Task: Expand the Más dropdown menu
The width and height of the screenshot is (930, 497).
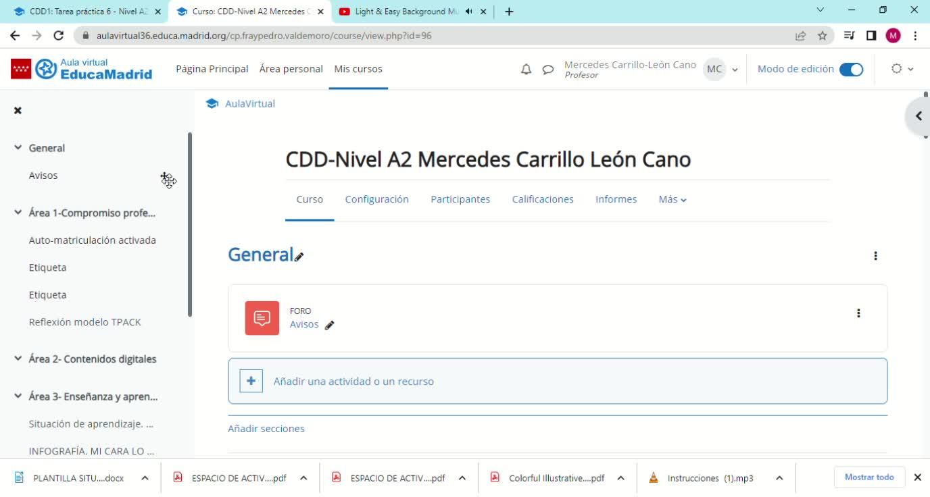Action: pyautogui.click(x=672, y=199)
